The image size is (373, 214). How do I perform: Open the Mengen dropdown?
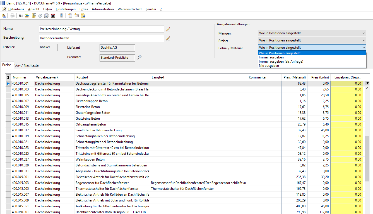[x=312, y=33]
